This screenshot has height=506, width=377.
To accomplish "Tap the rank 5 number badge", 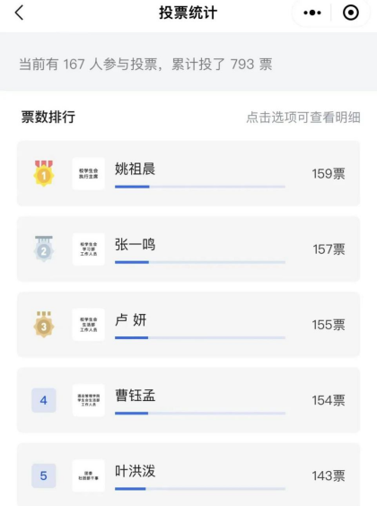I will pyautogui.click(x=44, y=475).
